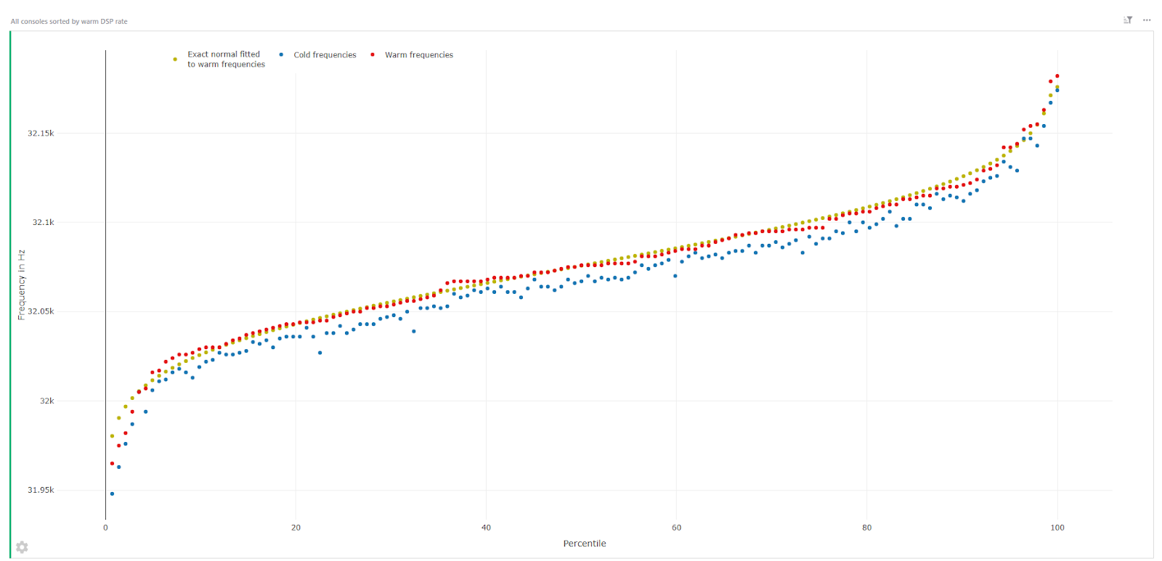Image resolution: width=1162 pixels, height=561 pixels.
Task: Open the three-dots more options menu
Action: (1147, 20)
